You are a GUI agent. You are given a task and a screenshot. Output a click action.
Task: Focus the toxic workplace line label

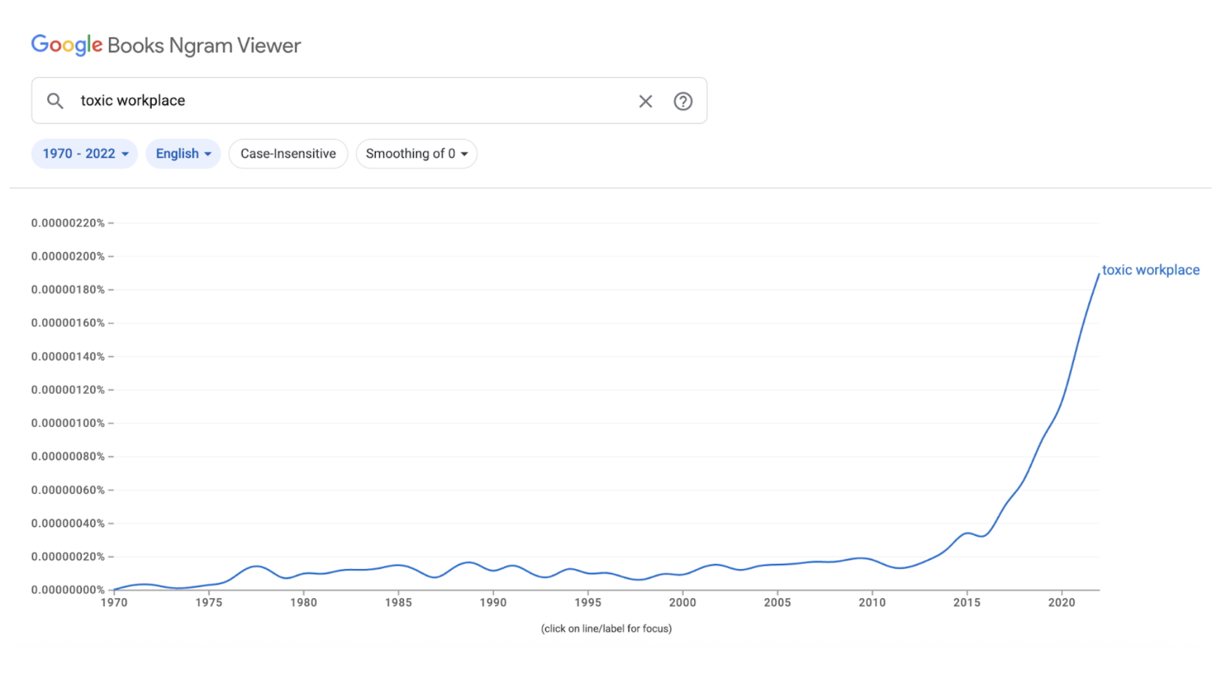(x=1151, y=270)
